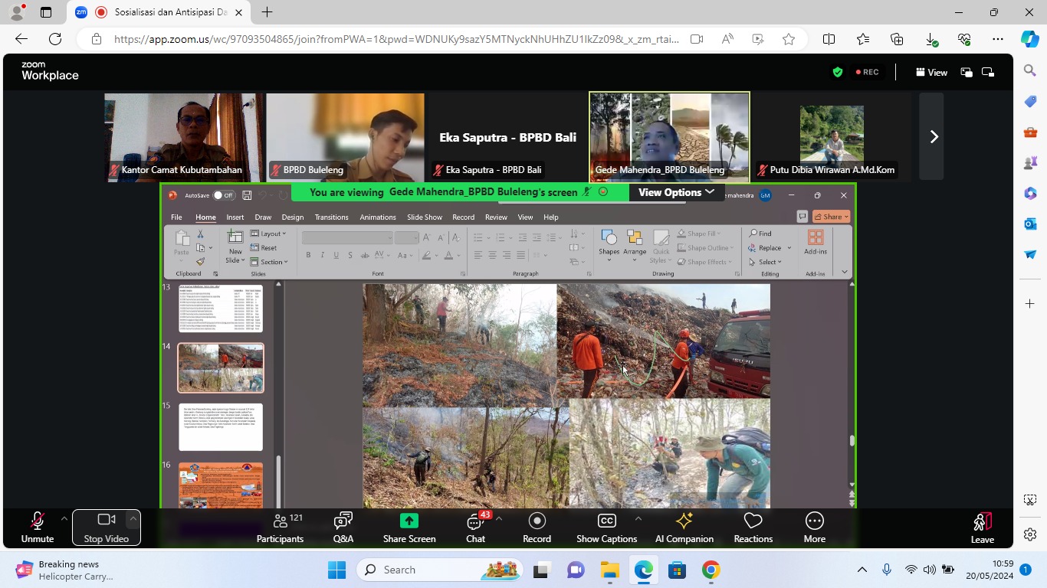Screen dimensions: 1047x588
Task: Switch to the Slide Show tab
Action: (x=425, y=217)
